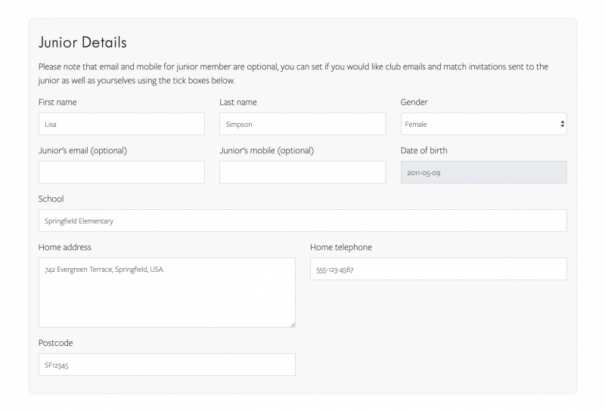Focus the empty Junior's mobile input box

pos(302,172)
